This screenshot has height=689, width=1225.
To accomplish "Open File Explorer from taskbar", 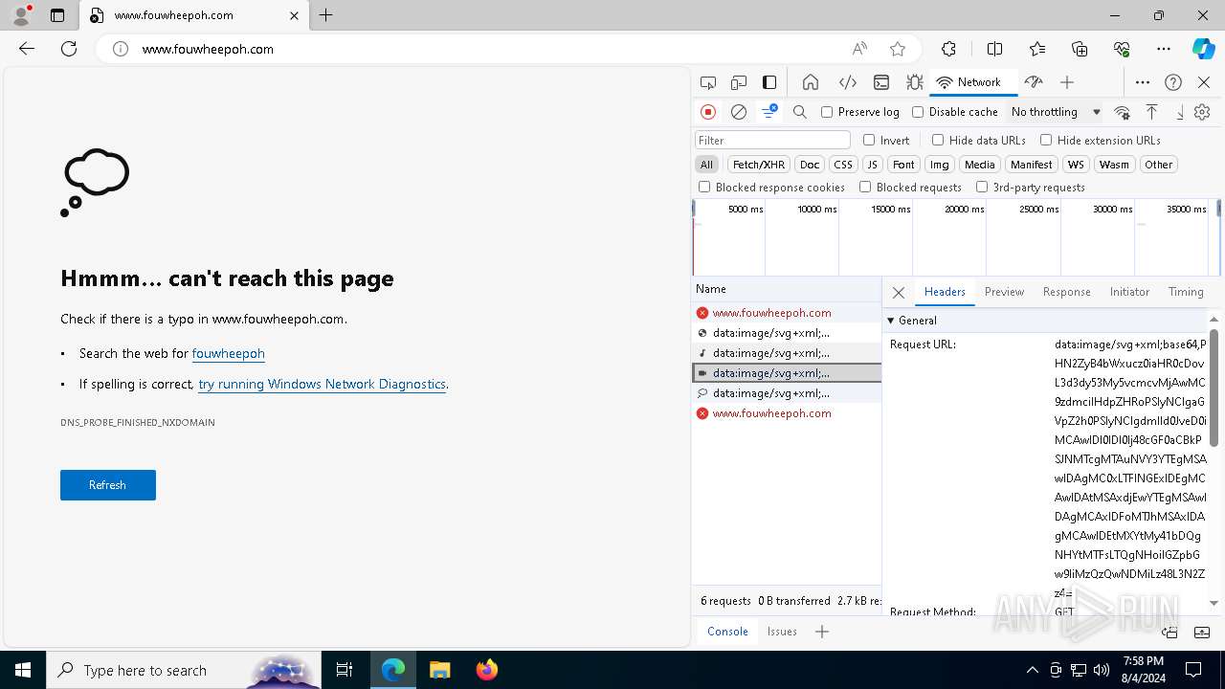I will (x=440, y=670).
